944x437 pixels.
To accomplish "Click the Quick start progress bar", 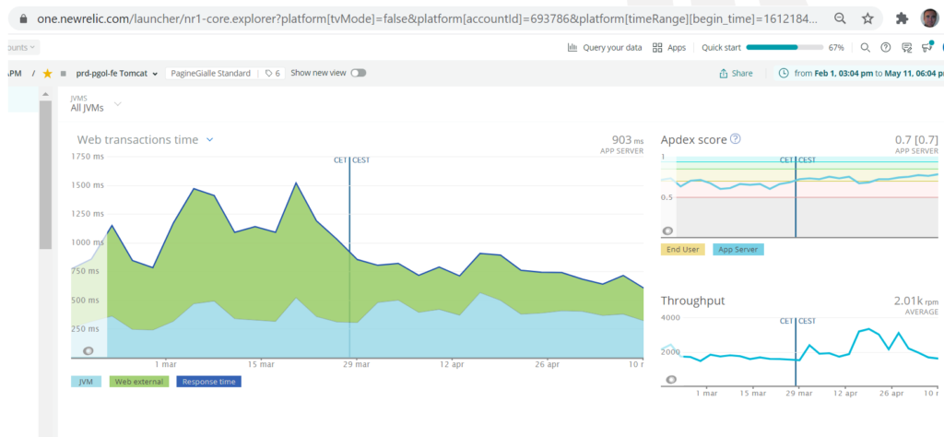I will point(785,47).
